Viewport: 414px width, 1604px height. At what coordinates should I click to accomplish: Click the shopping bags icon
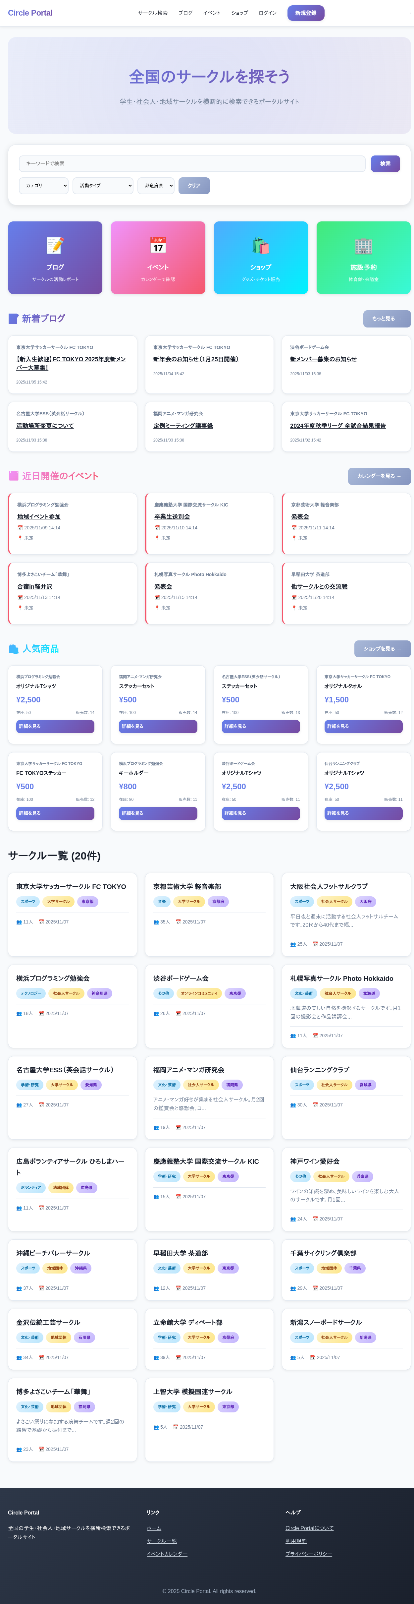pyautogui.click(x=261, y=245)
